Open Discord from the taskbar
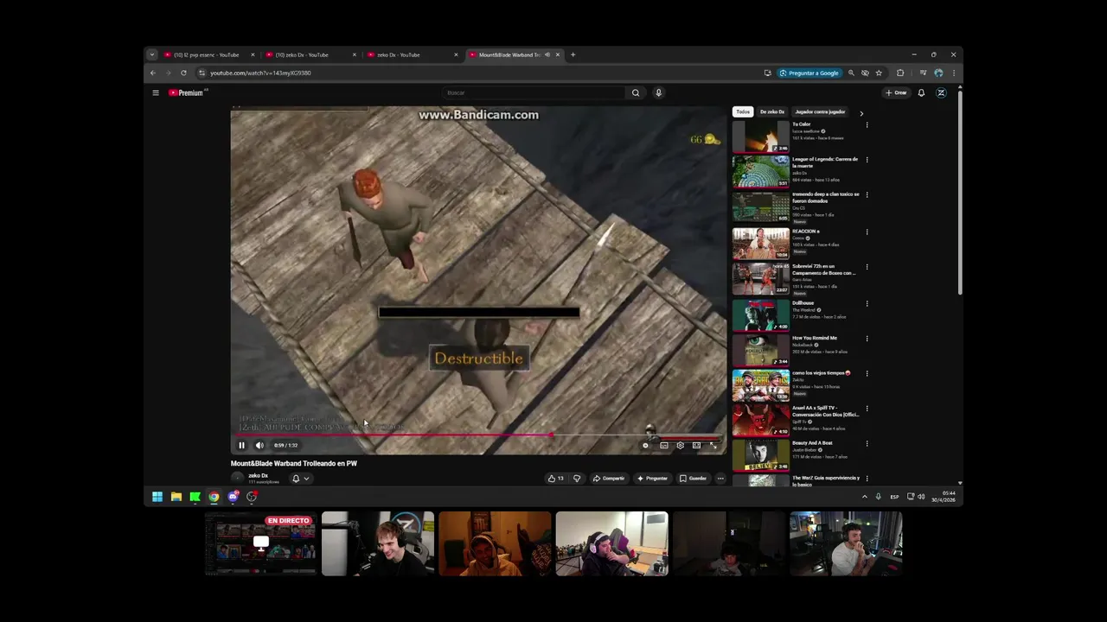The width and height of the screenshot is (1107, 622). click(233, 497)
